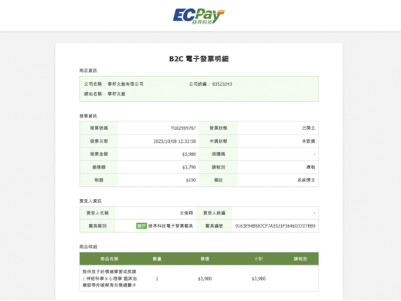Click the subtotal $3,980 in the item row
Image resolution: width=401 pixels, height=301 pixels.
tap(258, 279)
